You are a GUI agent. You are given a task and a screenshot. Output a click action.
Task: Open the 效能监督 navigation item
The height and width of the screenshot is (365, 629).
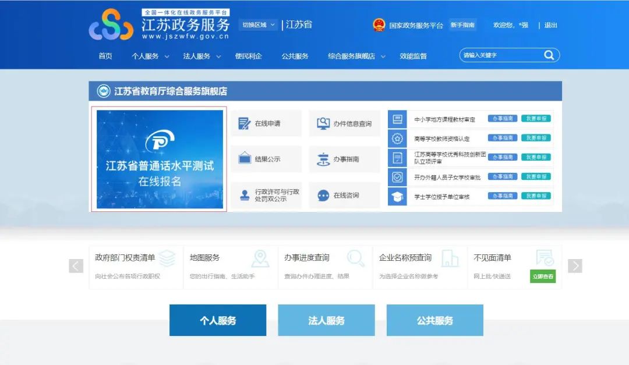point(413,56)
